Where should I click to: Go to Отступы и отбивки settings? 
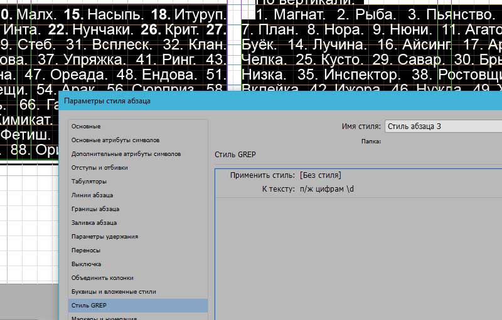pos(99,168)
